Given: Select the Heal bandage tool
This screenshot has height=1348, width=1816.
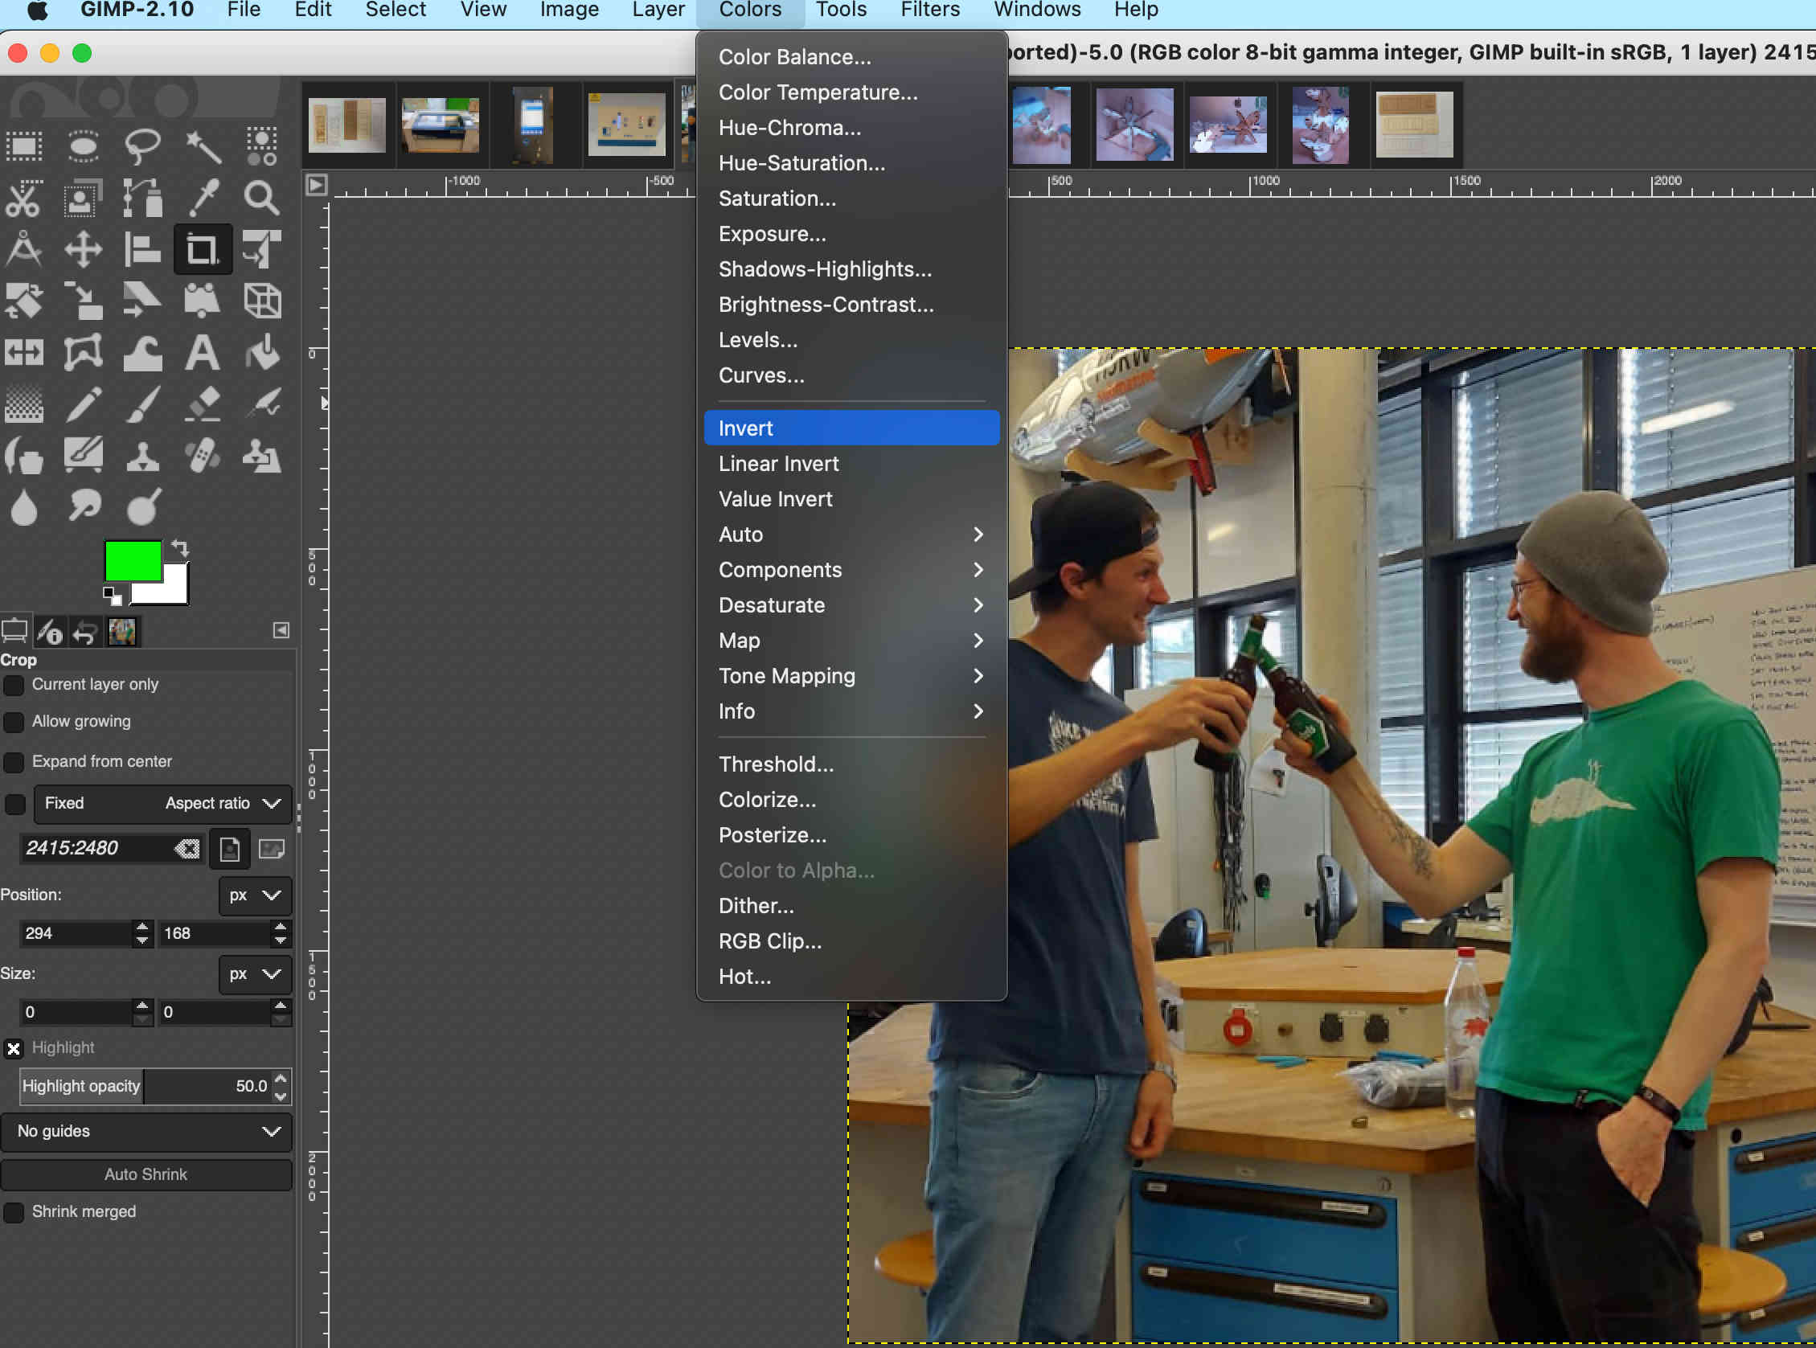Looking at the screenshot, I should point(203,456).
